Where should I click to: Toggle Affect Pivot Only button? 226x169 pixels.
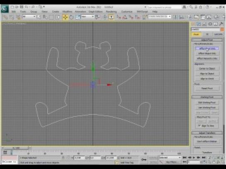click(x=207, y=48)
